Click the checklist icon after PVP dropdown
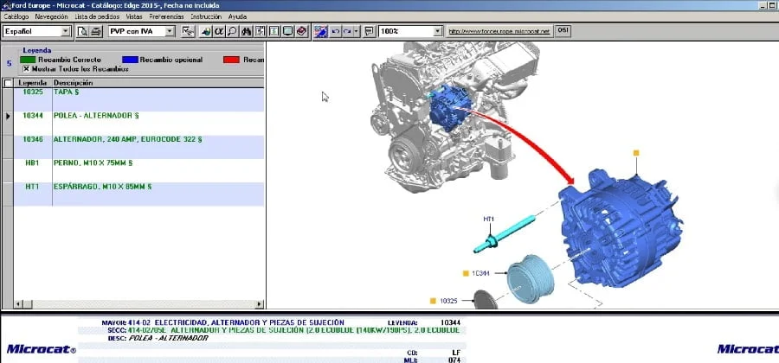Screen dimensions: 779x363 click(188, 31)
